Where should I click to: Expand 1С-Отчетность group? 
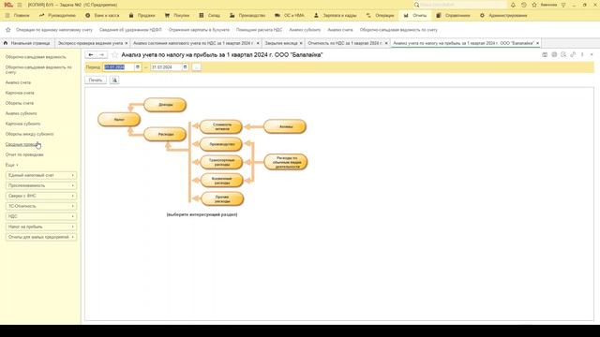click(41, 206)
